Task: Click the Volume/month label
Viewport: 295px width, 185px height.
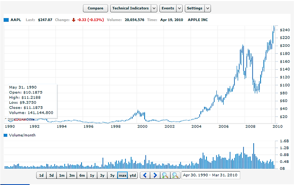Action: 22,135
